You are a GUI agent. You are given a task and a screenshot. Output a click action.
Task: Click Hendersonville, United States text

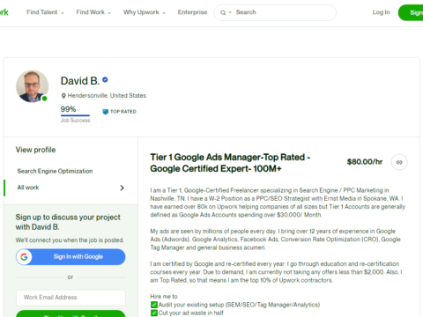(x=107, y=96)
